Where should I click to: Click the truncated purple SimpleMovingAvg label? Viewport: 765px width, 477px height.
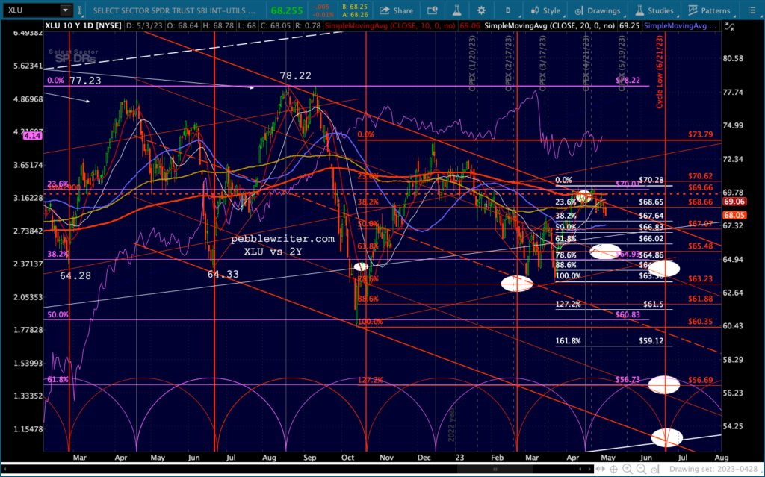pos(680,25)
